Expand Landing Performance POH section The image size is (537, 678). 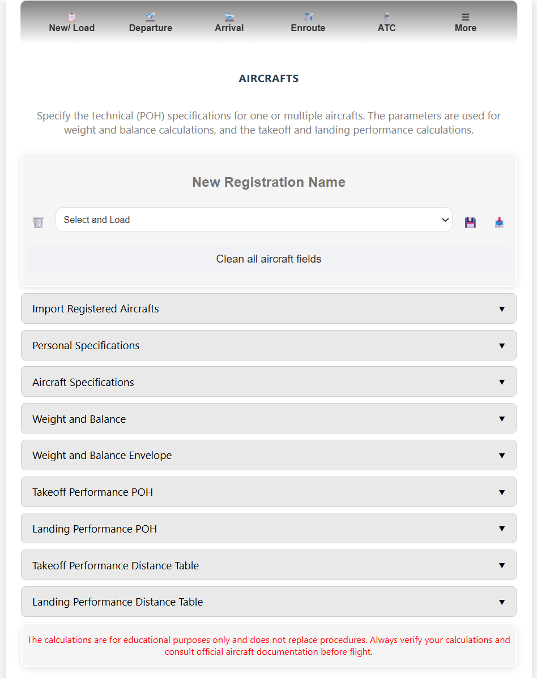click(268, 529)
